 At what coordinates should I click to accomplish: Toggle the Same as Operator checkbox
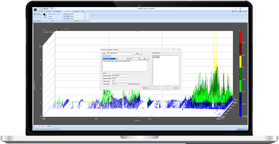click(x=128, y=84)
